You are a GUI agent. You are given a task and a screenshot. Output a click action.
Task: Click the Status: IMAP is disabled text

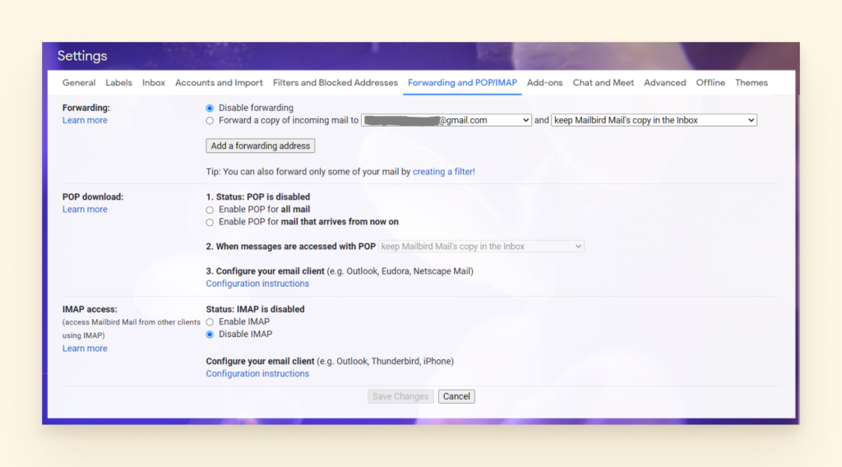(x=255, y=309)
